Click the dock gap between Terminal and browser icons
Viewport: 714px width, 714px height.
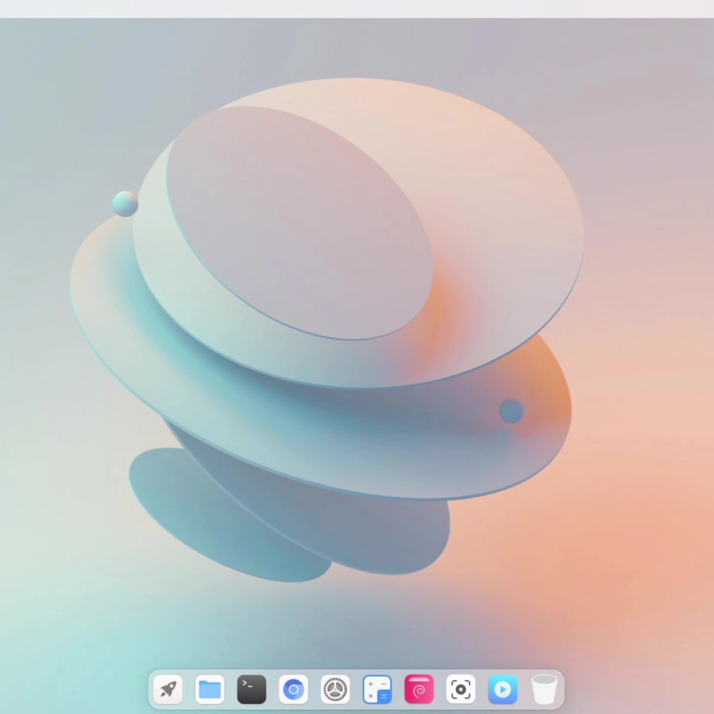(272, 690)
